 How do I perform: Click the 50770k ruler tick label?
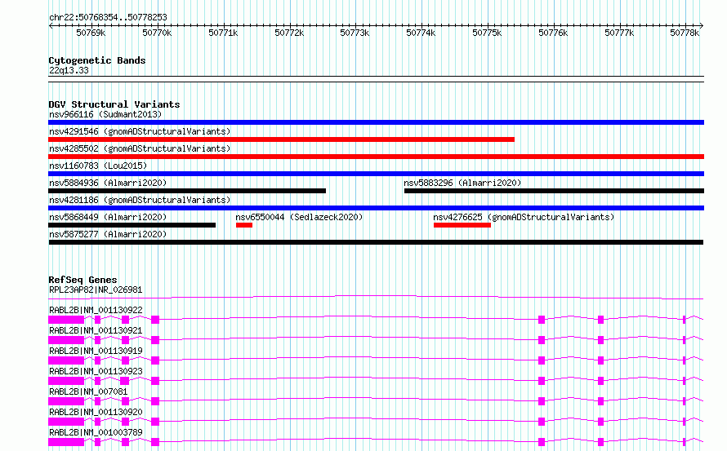(x=157, y=33)
